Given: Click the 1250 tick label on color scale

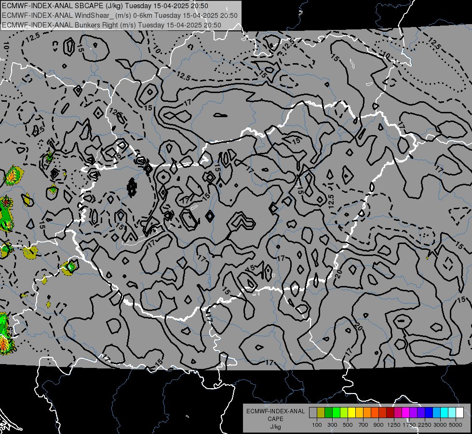Looking at the screenshot, I should pyautogui.click(x=394, y=425).
